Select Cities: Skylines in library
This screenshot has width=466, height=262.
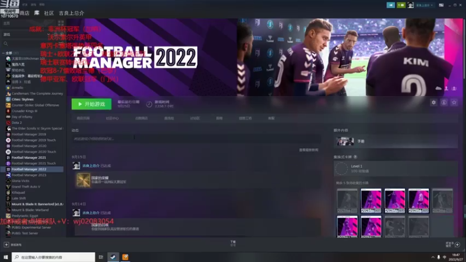(x=23, y=99)
